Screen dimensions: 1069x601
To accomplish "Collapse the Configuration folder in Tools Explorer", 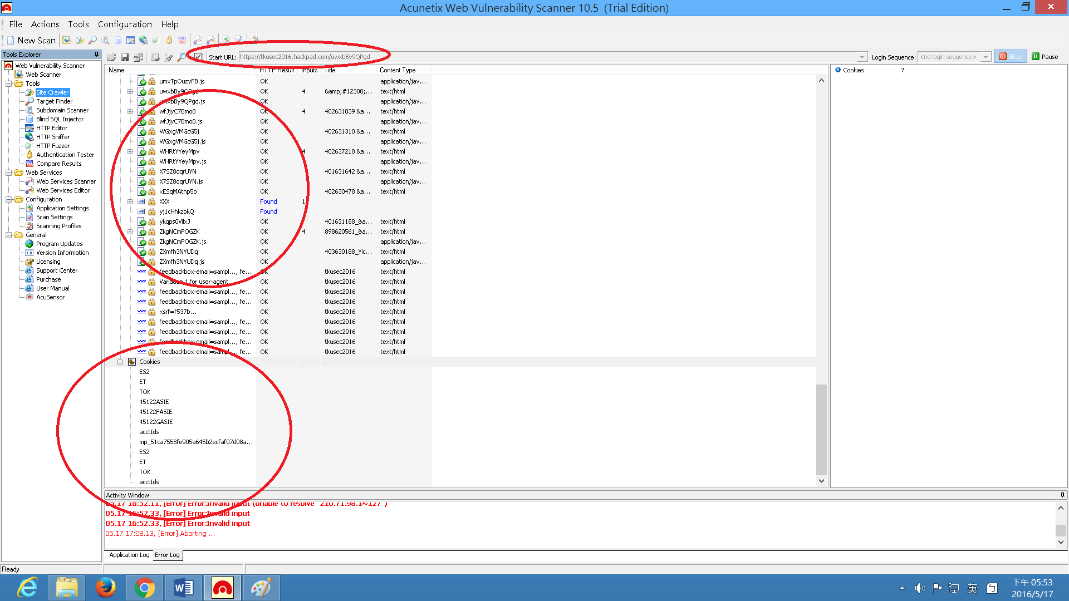I will [8, 199].
